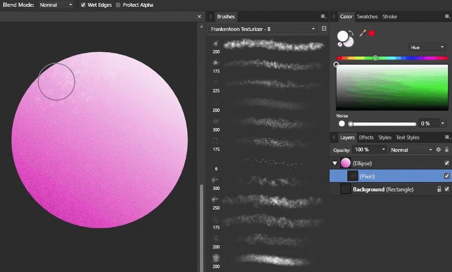
Task: Enable the Protect Alpha checkbox
Action: click(x=118, y=5)
